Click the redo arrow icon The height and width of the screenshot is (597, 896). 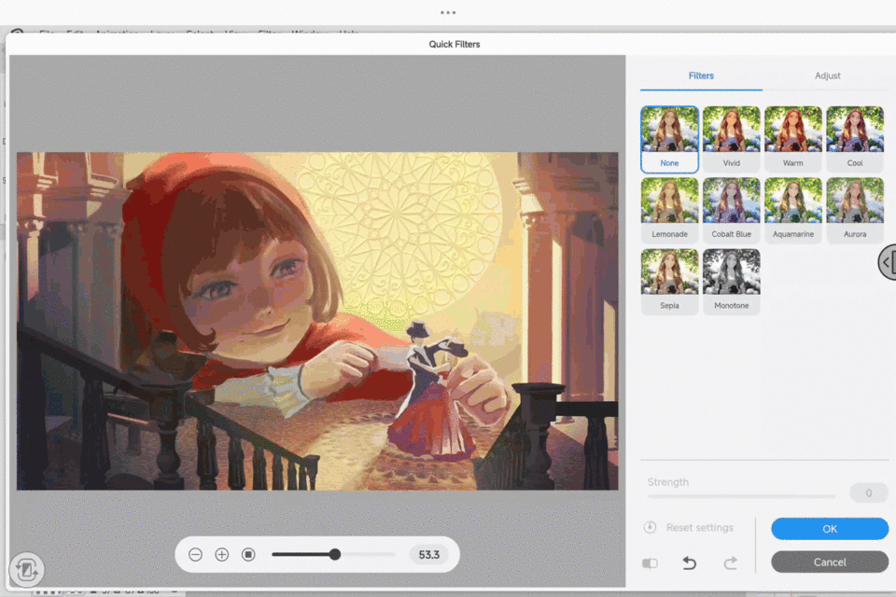click(730, 563)
